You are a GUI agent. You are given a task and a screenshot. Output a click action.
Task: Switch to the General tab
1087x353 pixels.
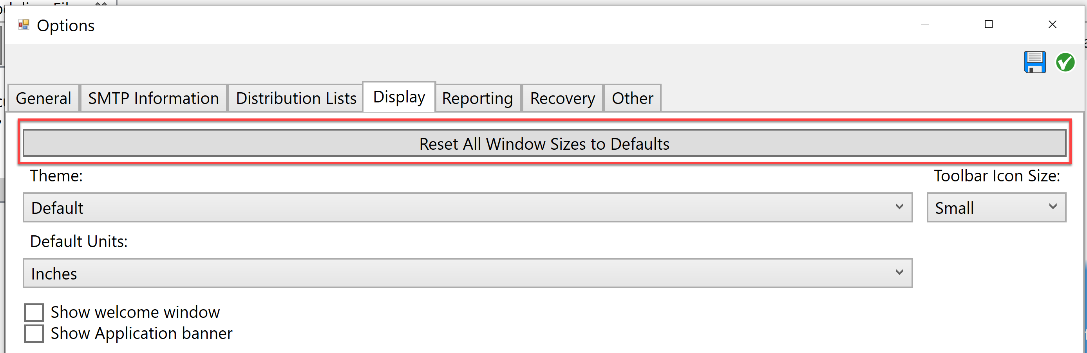pyautogui.click(x=43, y=98)
